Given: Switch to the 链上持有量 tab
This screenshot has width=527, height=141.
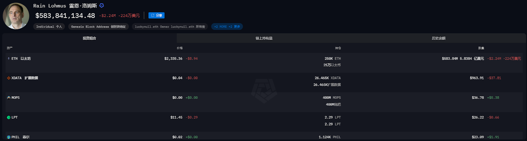Looking at the screenshot, I should 264,38.
